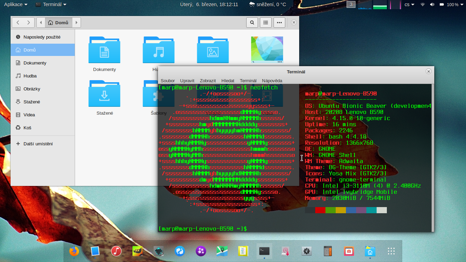
Task: Open the Upravit menu in Terminal
Action: (187, 81)
